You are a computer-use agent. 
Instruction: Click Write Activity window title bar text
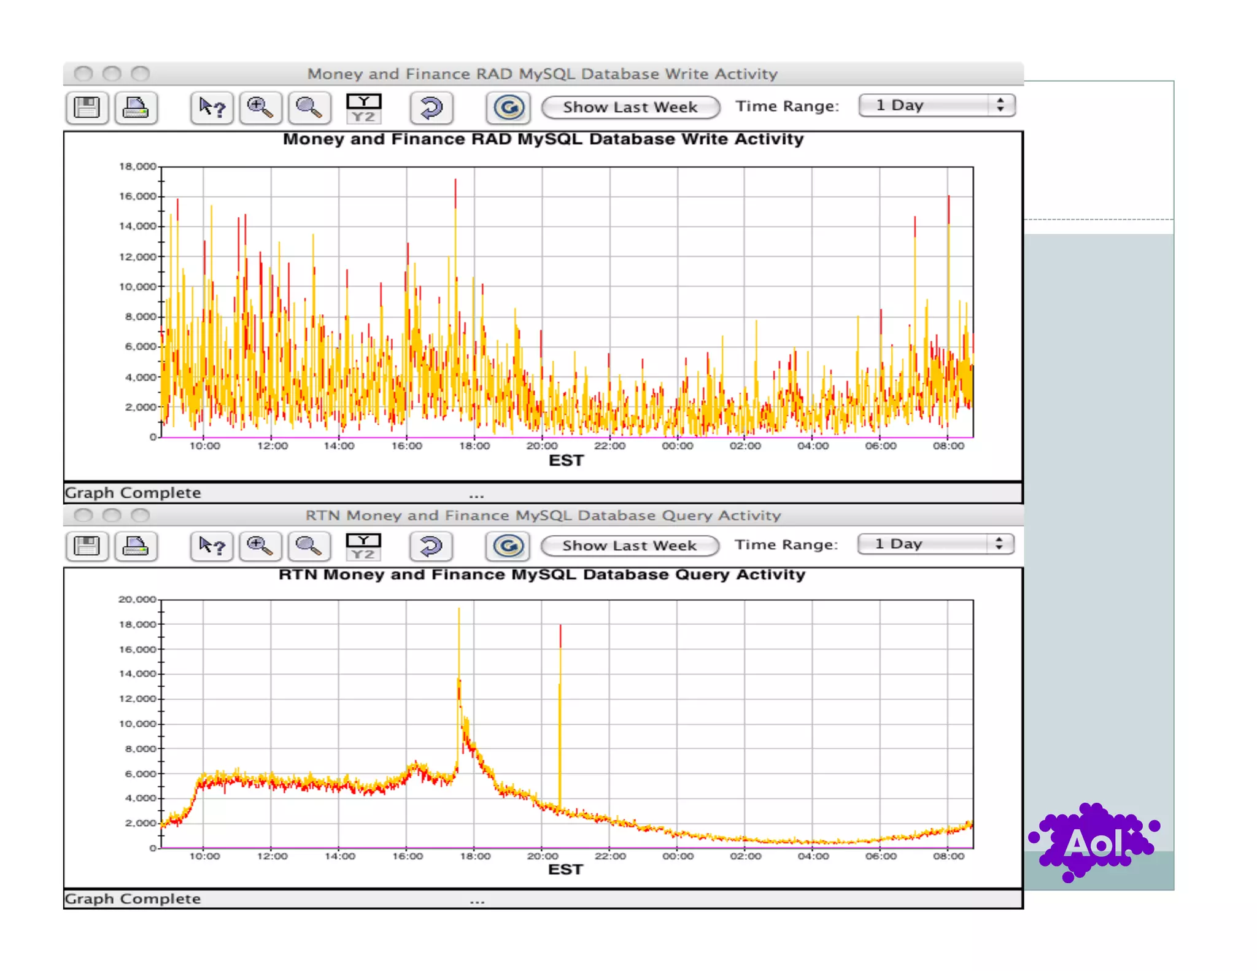543,74
